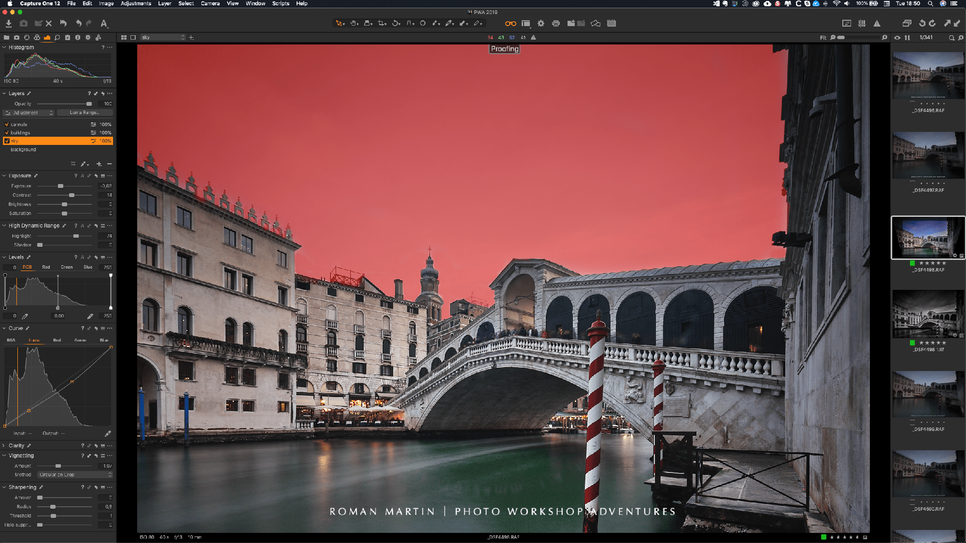Select the Crop tool in toolbar

point(382,23)
